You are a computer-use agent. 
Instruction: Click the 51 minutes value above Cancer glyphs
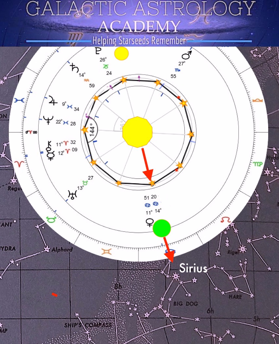[x=147, y=198]
